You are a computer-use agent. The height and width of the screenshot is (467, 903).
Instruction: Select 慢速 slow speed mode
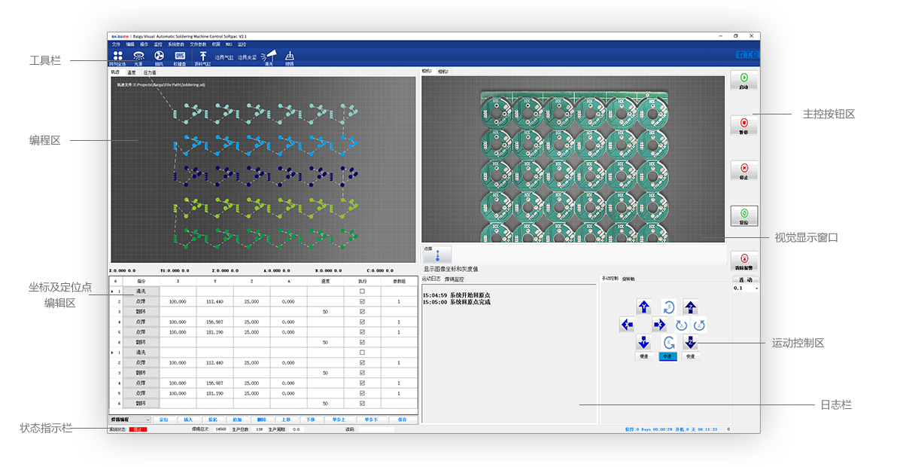(x=643, y=356)
